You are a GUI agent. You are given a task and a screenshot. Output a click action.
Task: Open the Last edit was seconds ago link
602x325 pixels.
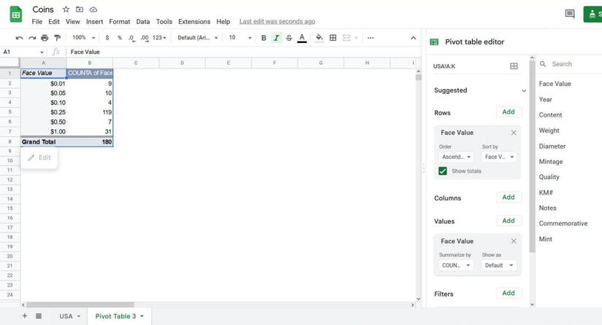point(277,21)
